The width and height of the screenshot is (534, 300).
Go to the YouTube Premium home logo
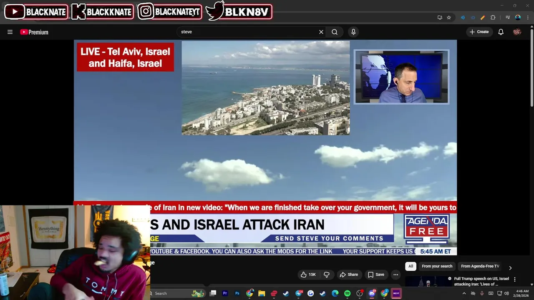(x=34, y=32)
